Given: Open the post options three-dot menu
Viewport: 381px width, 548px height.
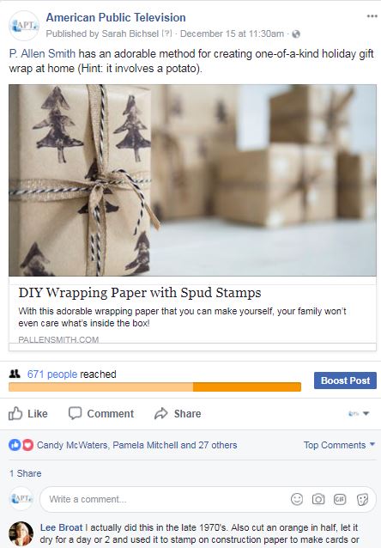Looking at the screenshot, I should click(x=372, y=16).
